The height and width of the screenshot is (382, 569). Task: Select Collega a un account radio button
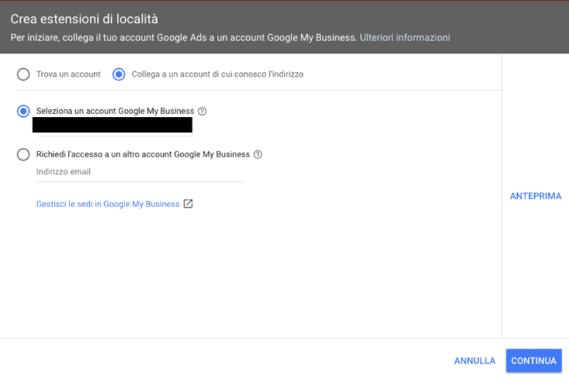[x=119, y=75]
